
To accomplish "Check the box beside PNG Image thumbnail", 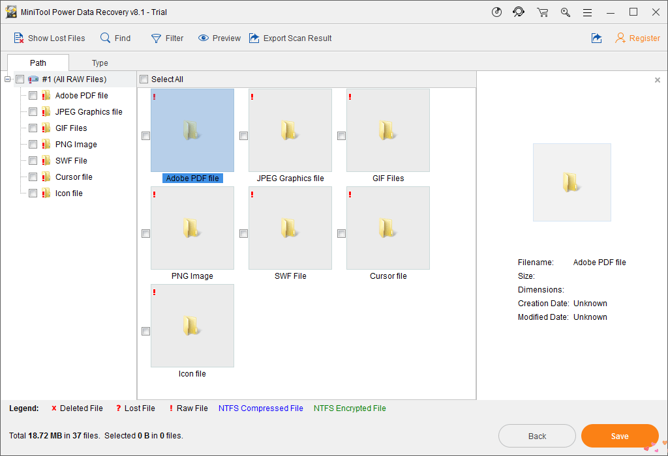I will [x=145, y=233].
